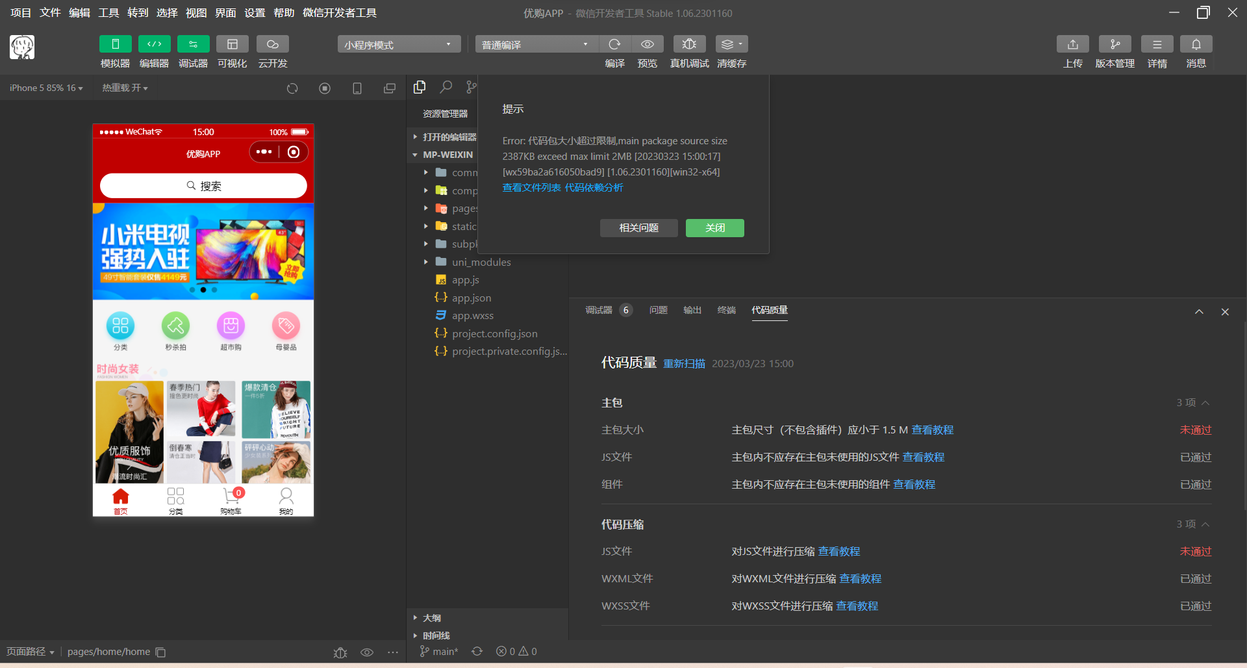Open the 工具 menu

(x=108, y=13)
